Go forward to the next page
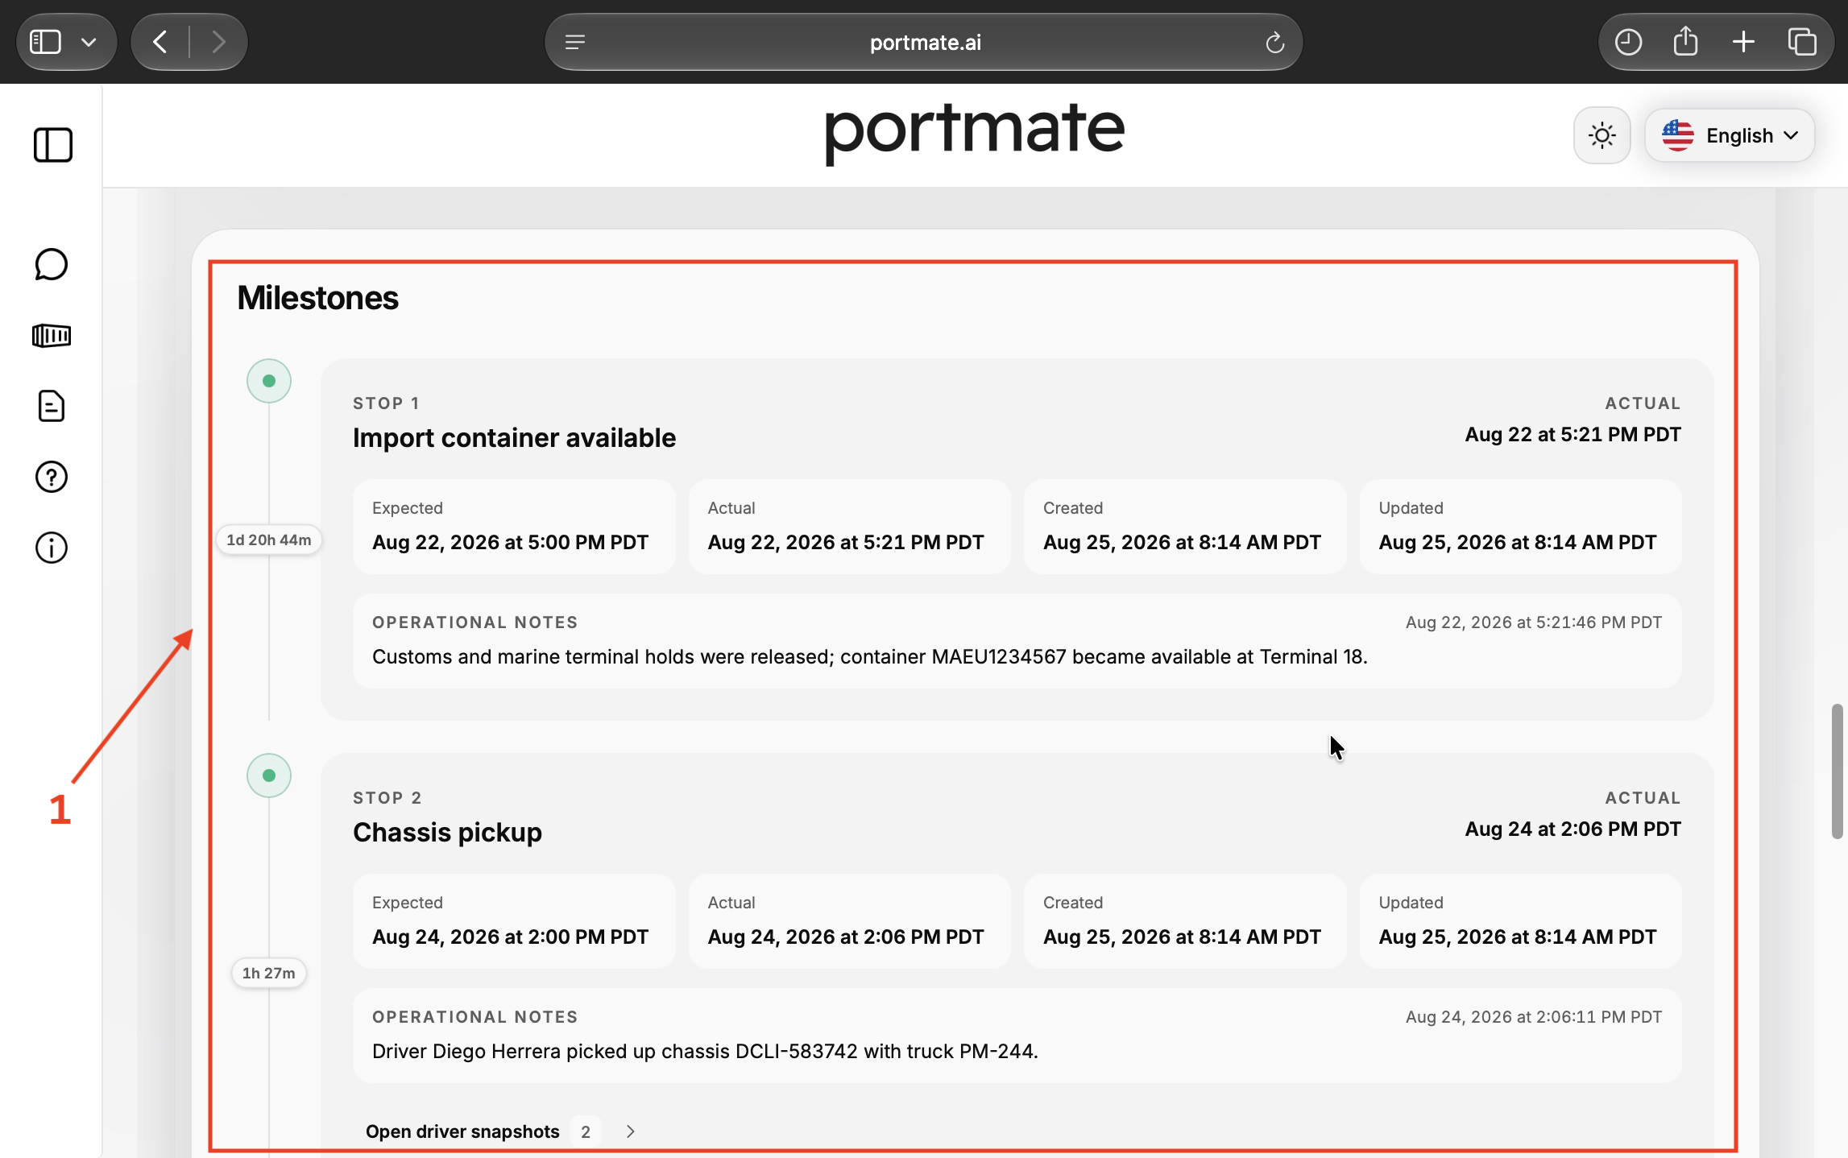 pyautogui.click(x=218, y=42)
